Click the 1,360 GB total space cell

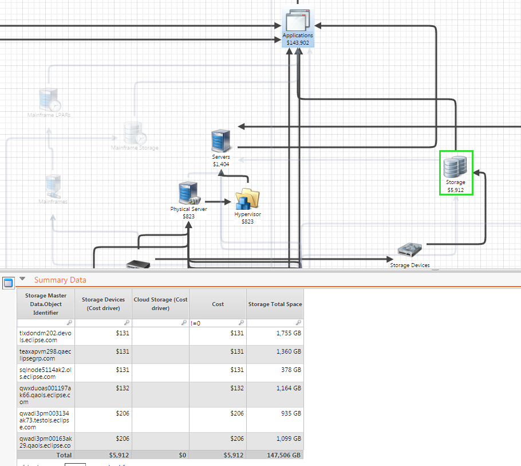[275, 355]
